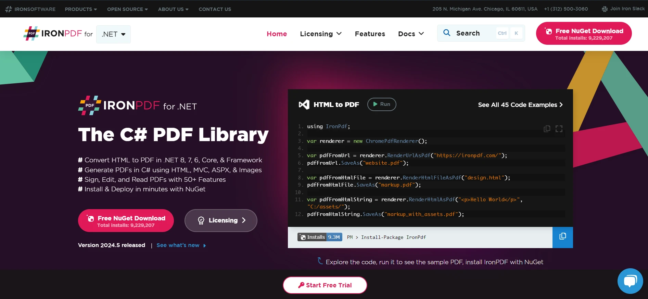This screenshot has height=299, width=648.
Task: Open the Open Source dropdown menu
Action: coord(127,9)
